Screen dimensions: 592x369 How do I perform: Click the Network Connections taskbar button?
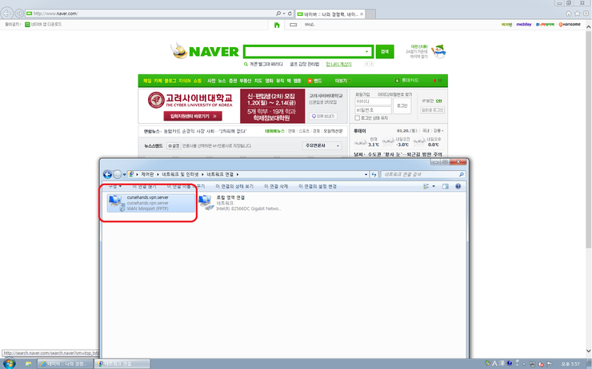pos(122,363)
